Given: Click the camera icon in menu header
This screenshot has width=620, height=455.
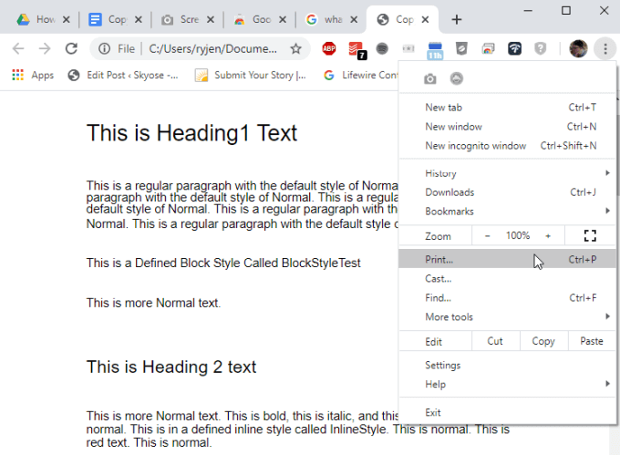Looking at the screenshot, I should (429, 78).
